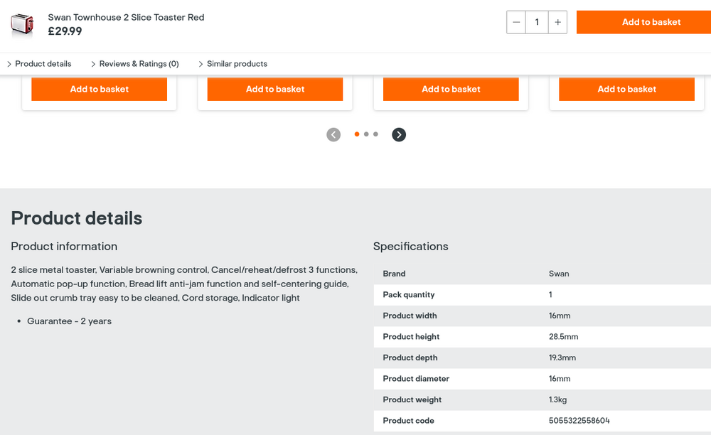Click the Brand row label
The image size is (711, 435).
(x=394, y=274)
